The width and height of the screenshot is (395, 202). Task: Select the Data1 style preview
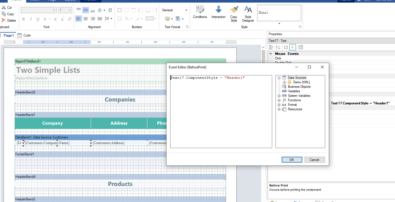point(279,13)
